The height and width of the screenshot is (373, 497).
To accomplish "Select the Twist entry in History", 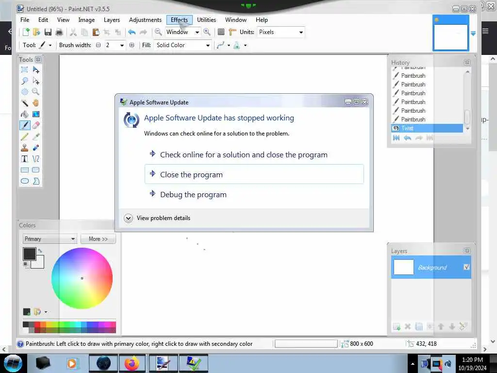I will pyautogui.click(x=427, y=128).
